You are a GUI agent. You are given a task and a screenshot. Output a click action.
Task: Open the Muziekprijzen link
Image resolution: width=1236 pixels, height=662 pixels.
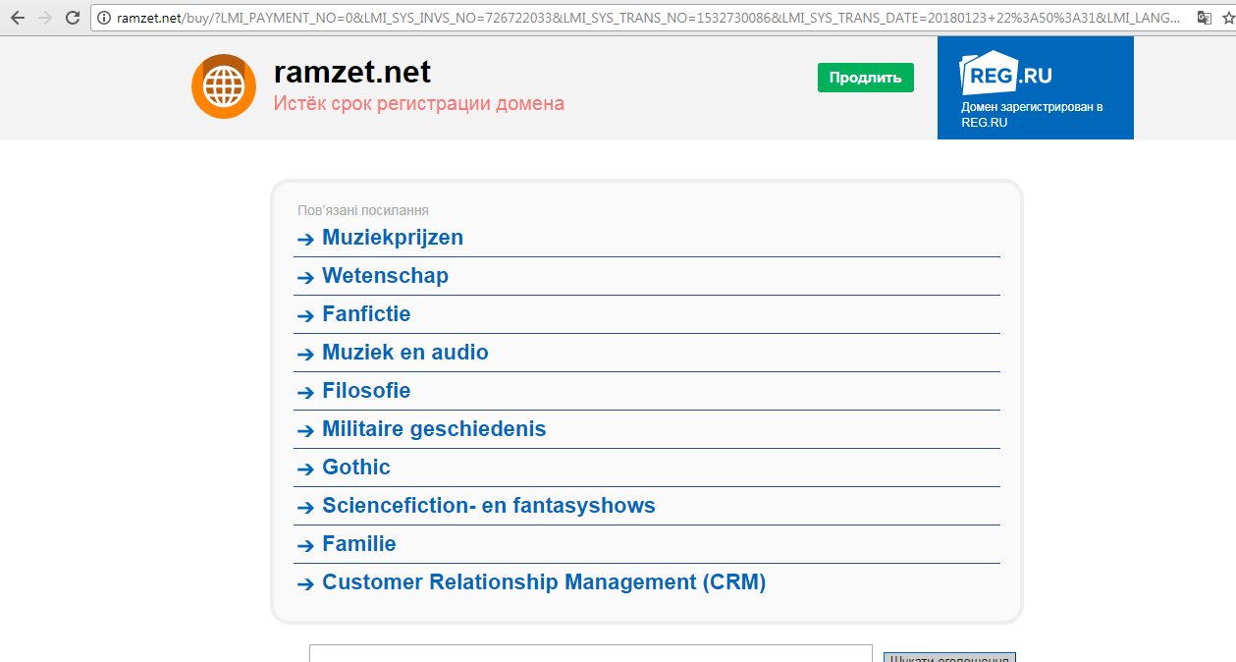tap(392, 238)
